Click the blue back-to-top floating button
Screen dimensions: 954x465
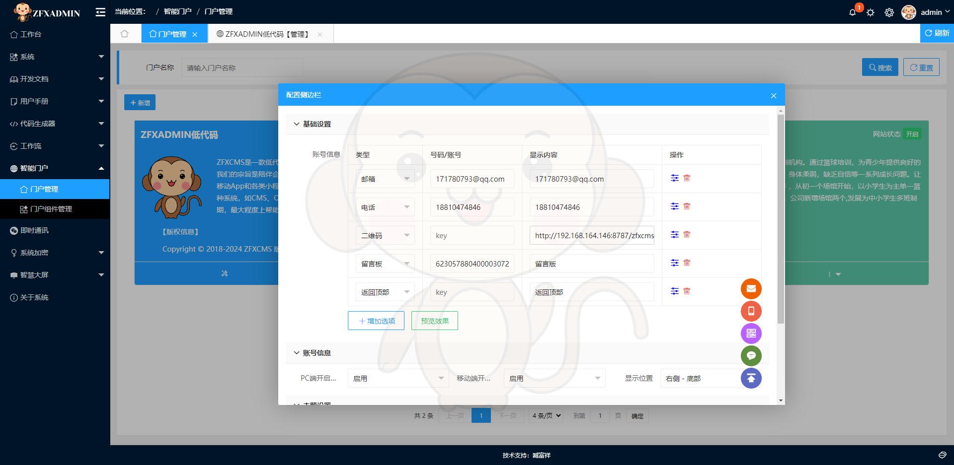click(x=751, y=378)
